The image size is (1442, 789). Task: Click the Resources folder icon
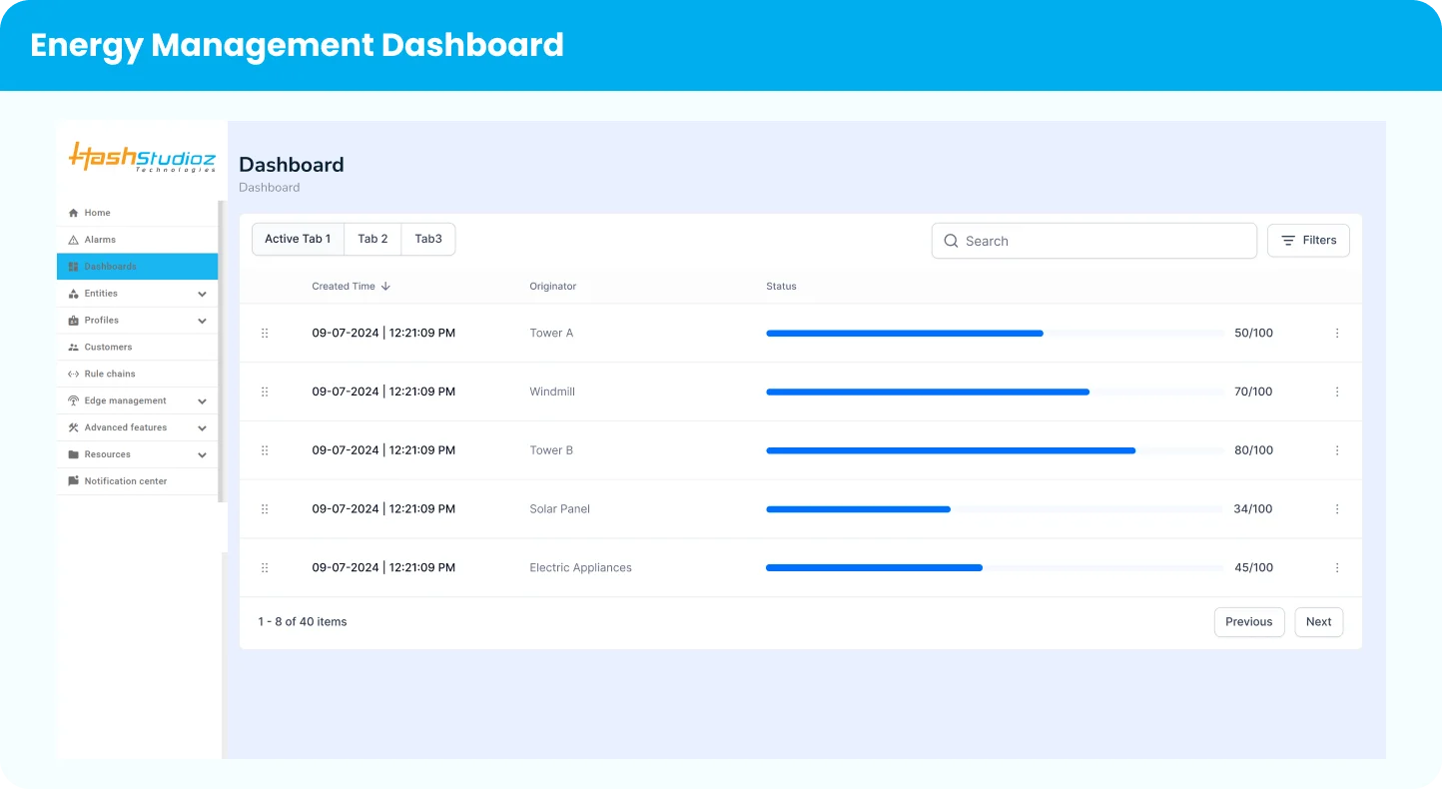(73, 454)
